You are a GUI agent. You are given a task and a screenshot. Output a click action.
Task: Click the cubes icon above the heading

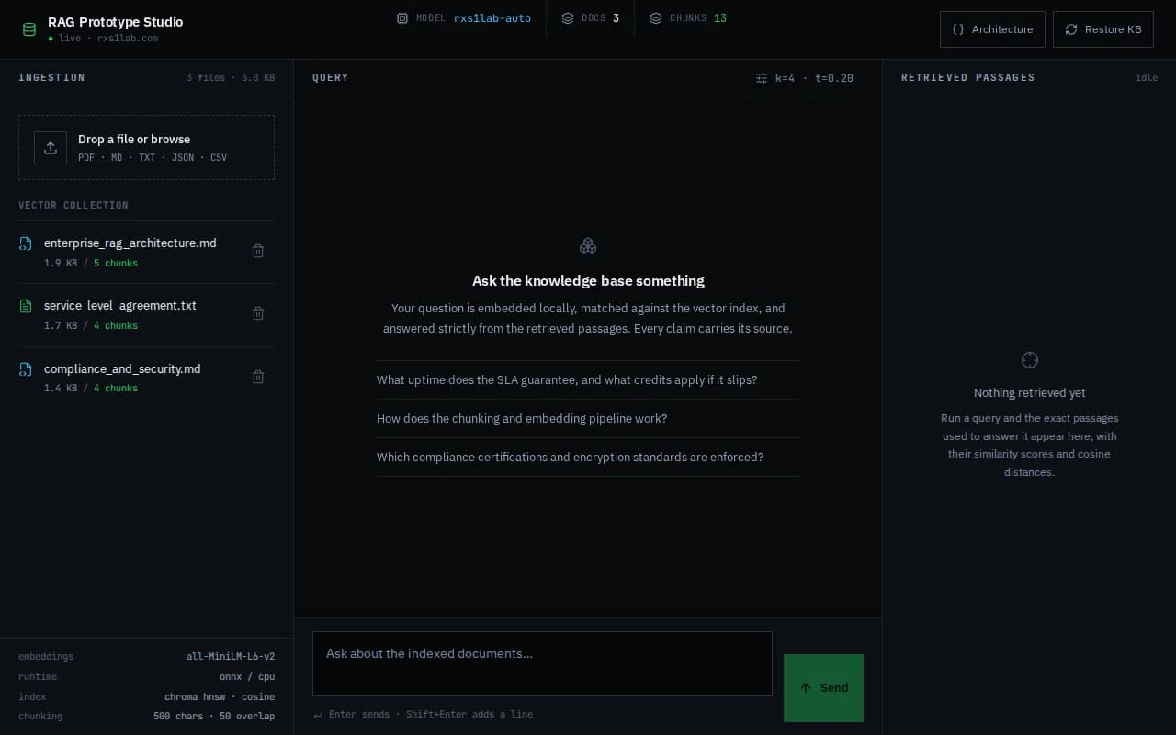point(588,246)
